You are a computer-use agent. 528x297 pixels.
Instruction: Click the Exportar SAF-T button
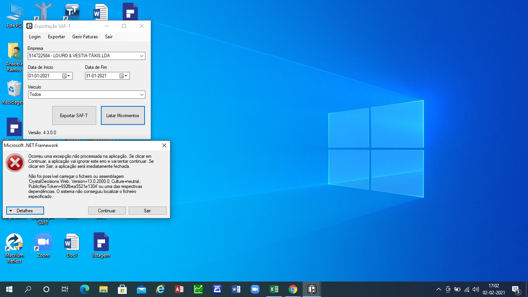(x=74, y=116)
